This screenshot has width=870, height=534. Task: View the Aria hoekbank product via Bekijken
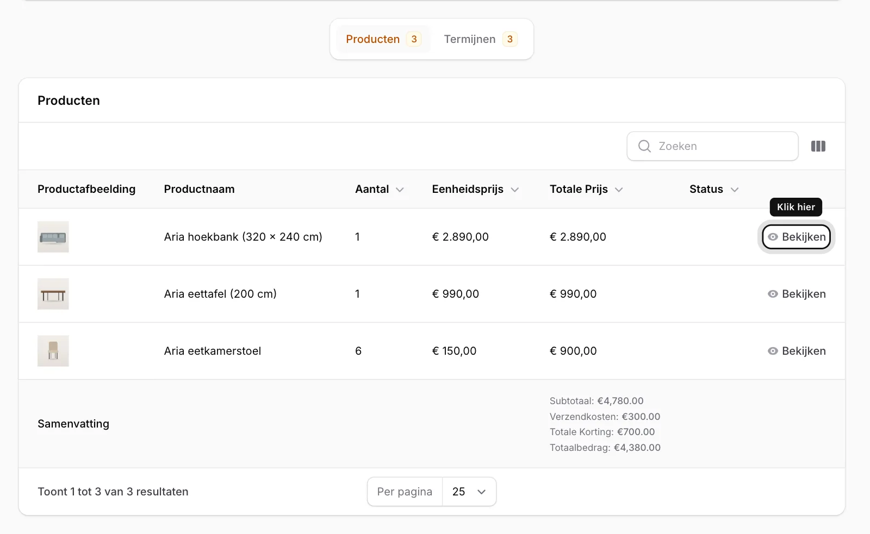click(x=797, y=237)
